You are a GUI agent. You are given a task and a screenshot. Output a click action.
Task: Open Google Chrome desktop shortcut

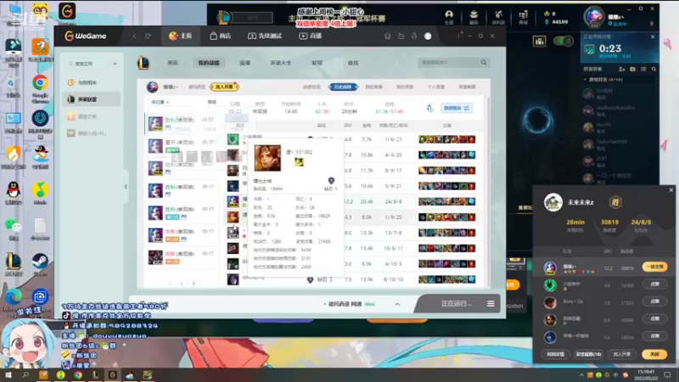[40, 89]
